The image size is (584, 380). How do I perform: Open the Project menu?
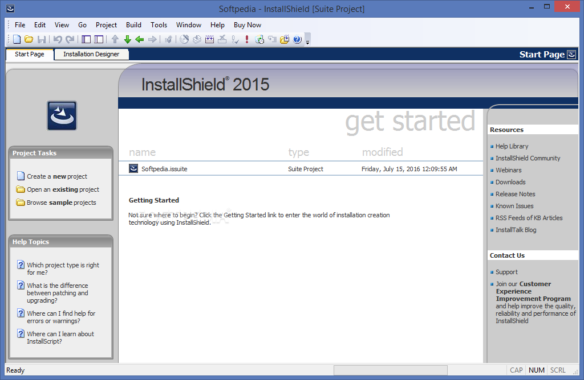click(x=106, y=25)
